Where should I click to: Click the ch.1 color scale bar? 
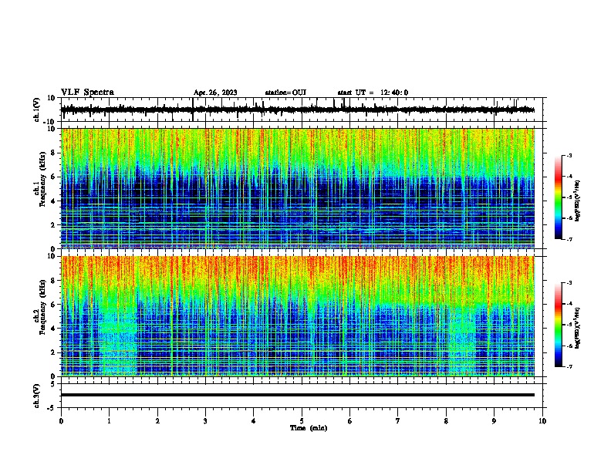pyautogui.click(x=559, y=197)
